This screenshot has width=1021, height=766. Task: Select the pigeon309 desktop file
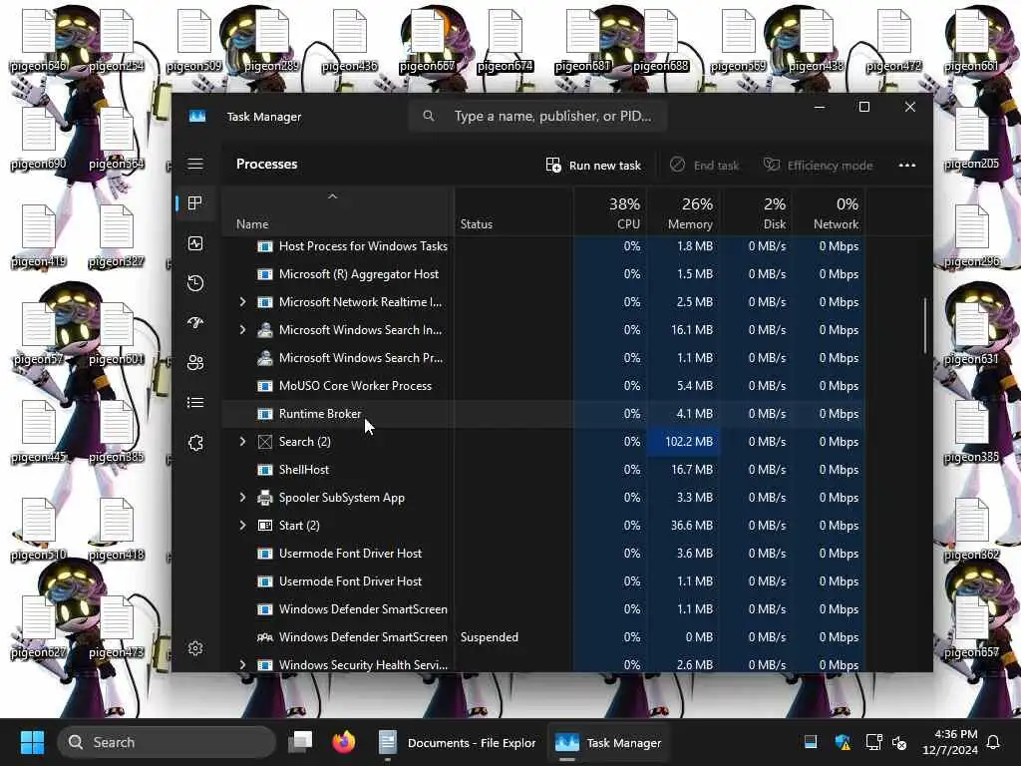pos(194,40)
